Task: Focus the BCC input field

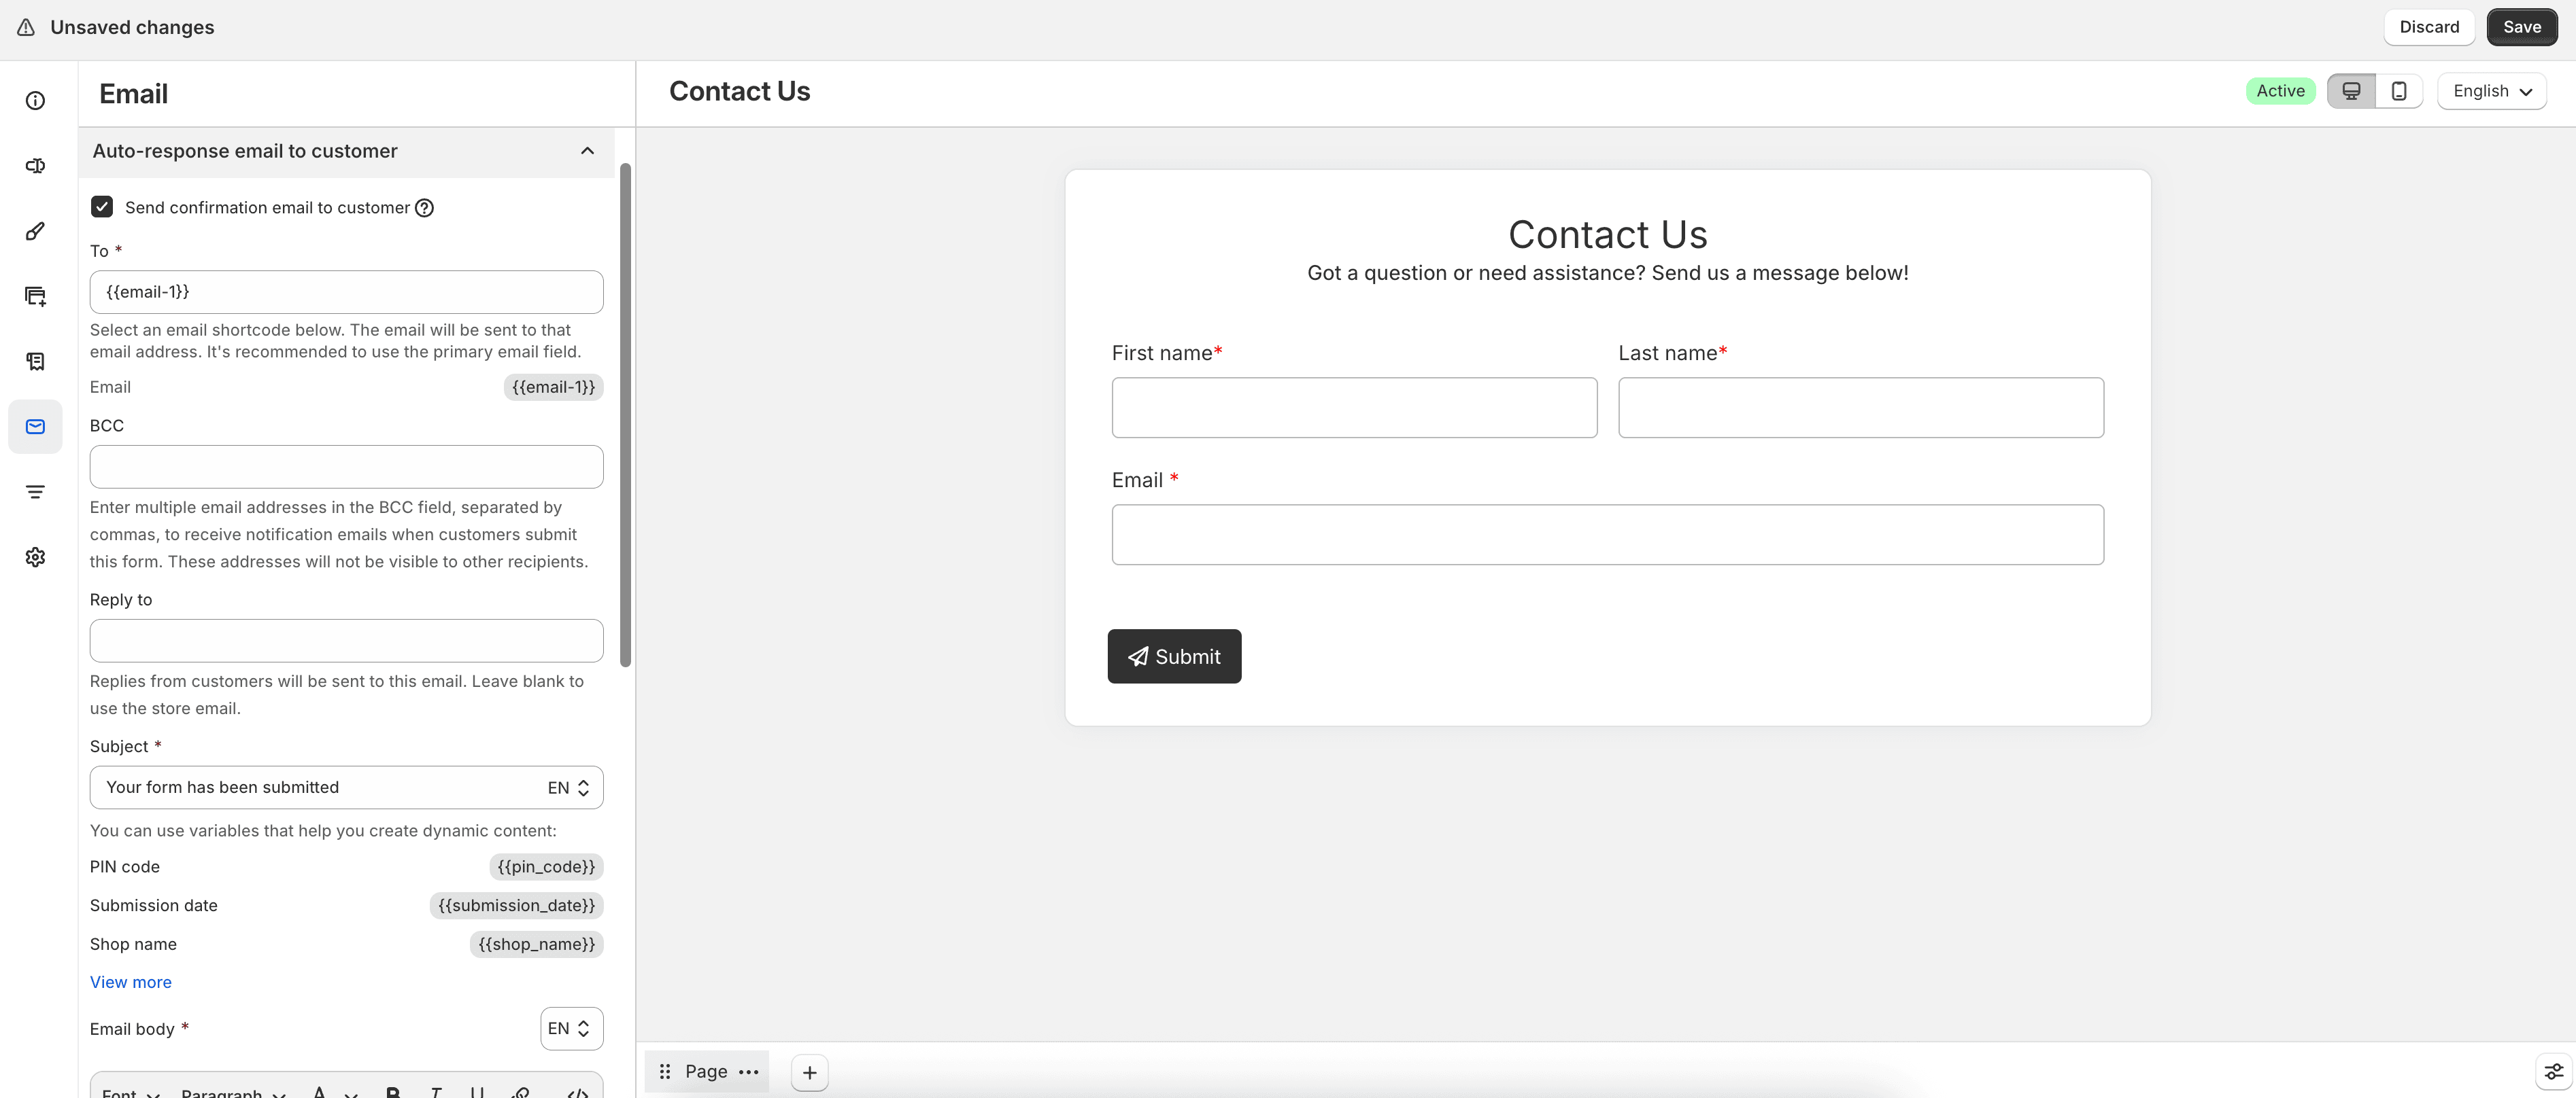Action: click(346, 467)
